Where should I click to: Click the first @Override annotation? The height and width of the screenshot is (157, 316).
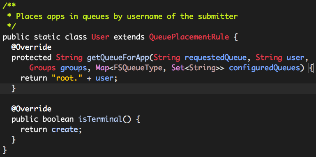32,47
